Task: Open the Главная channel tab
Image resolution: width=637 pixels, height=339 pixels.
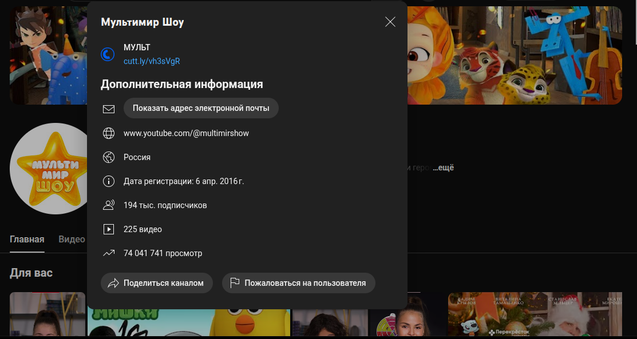Action: 27,239
